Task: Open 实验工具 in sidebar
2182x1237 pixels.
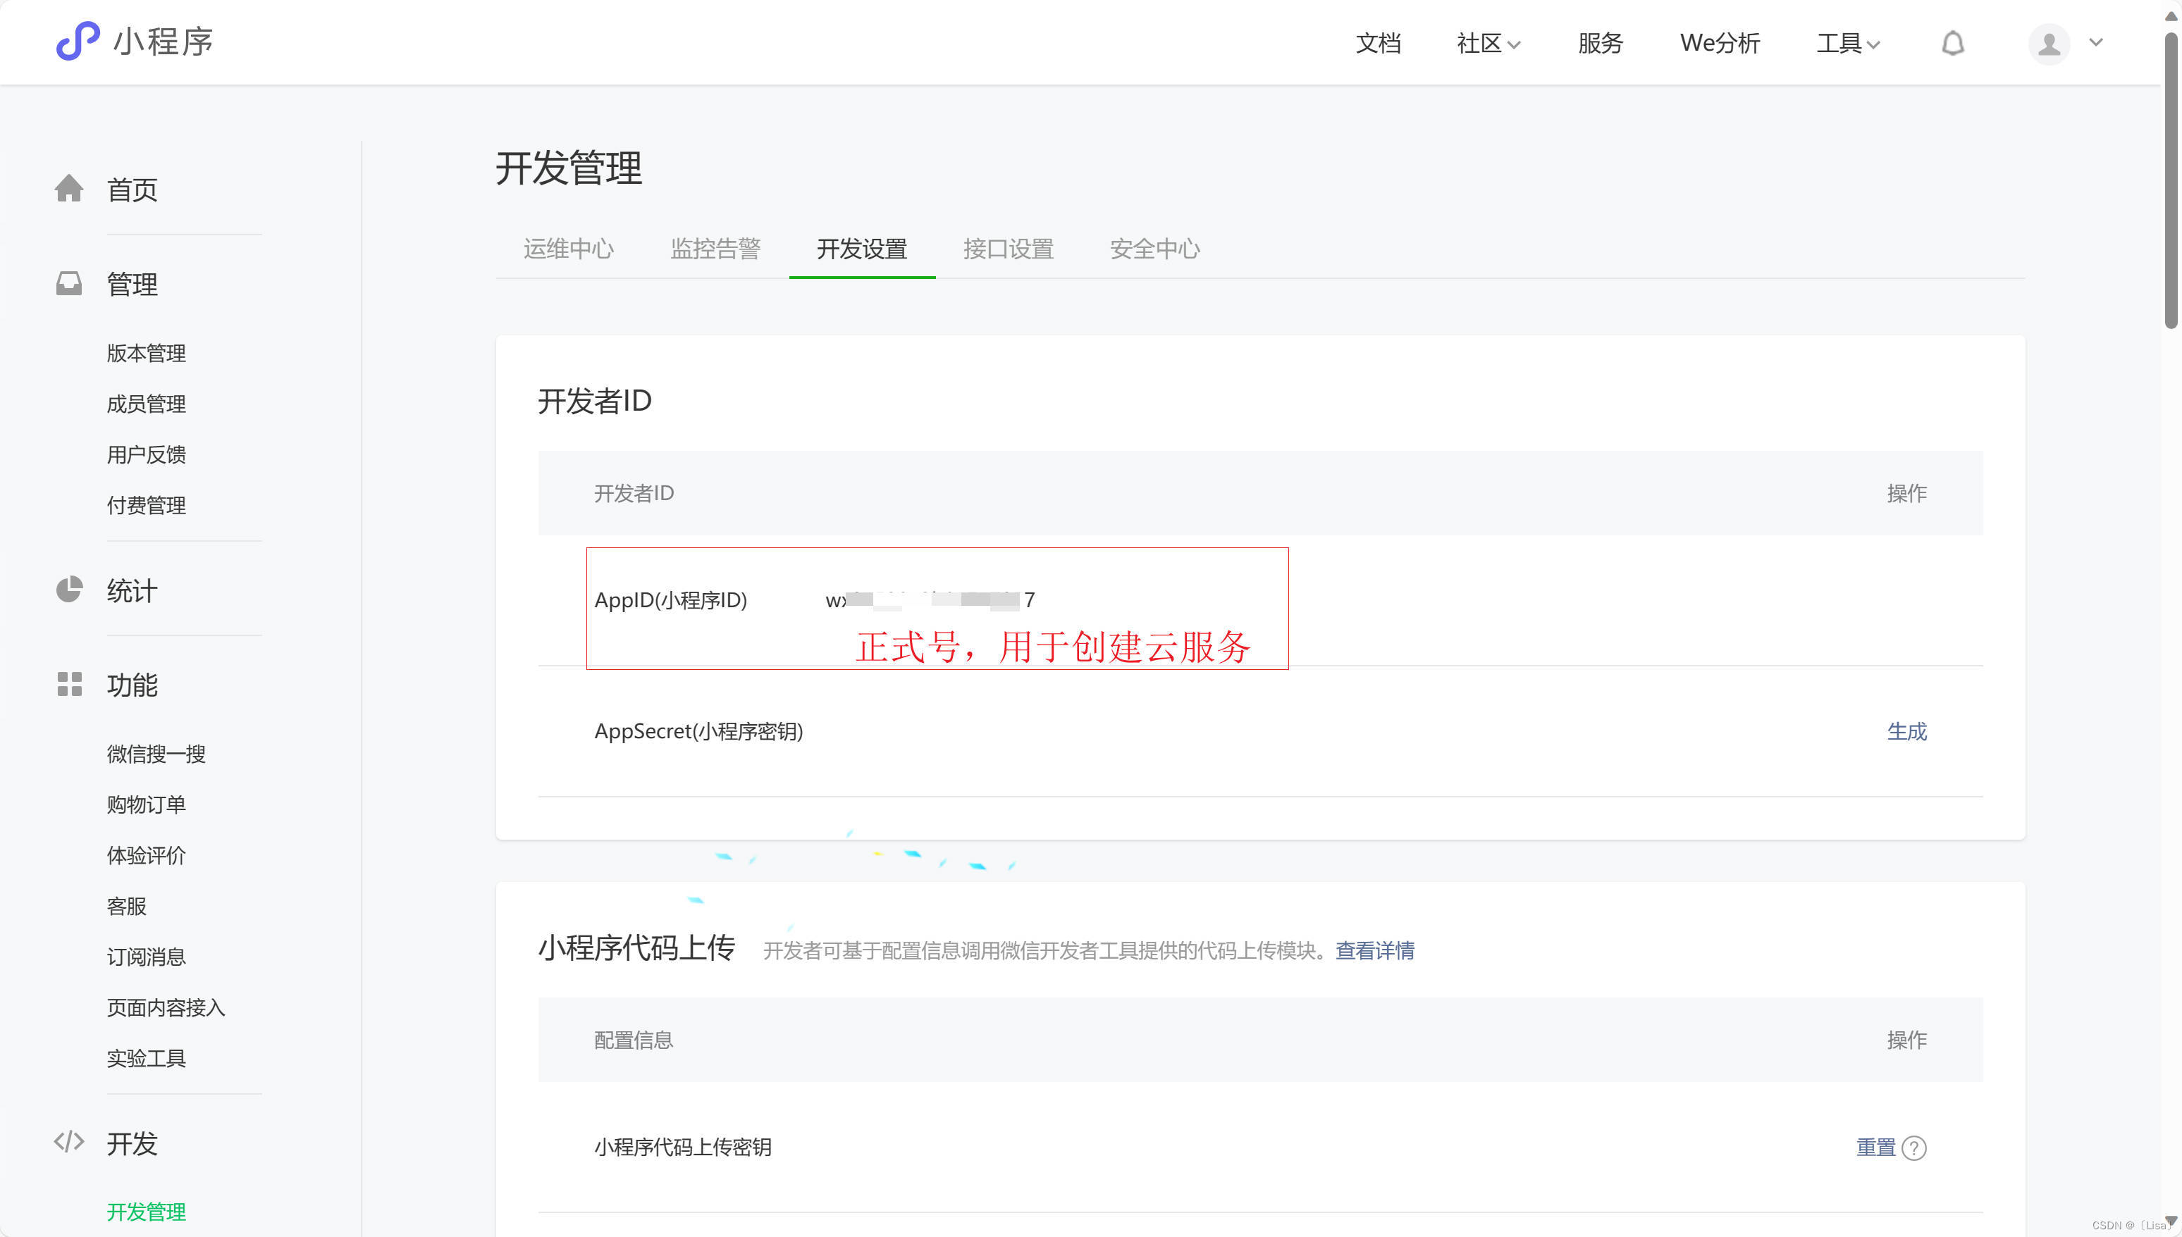Action: click(146, 1059)
